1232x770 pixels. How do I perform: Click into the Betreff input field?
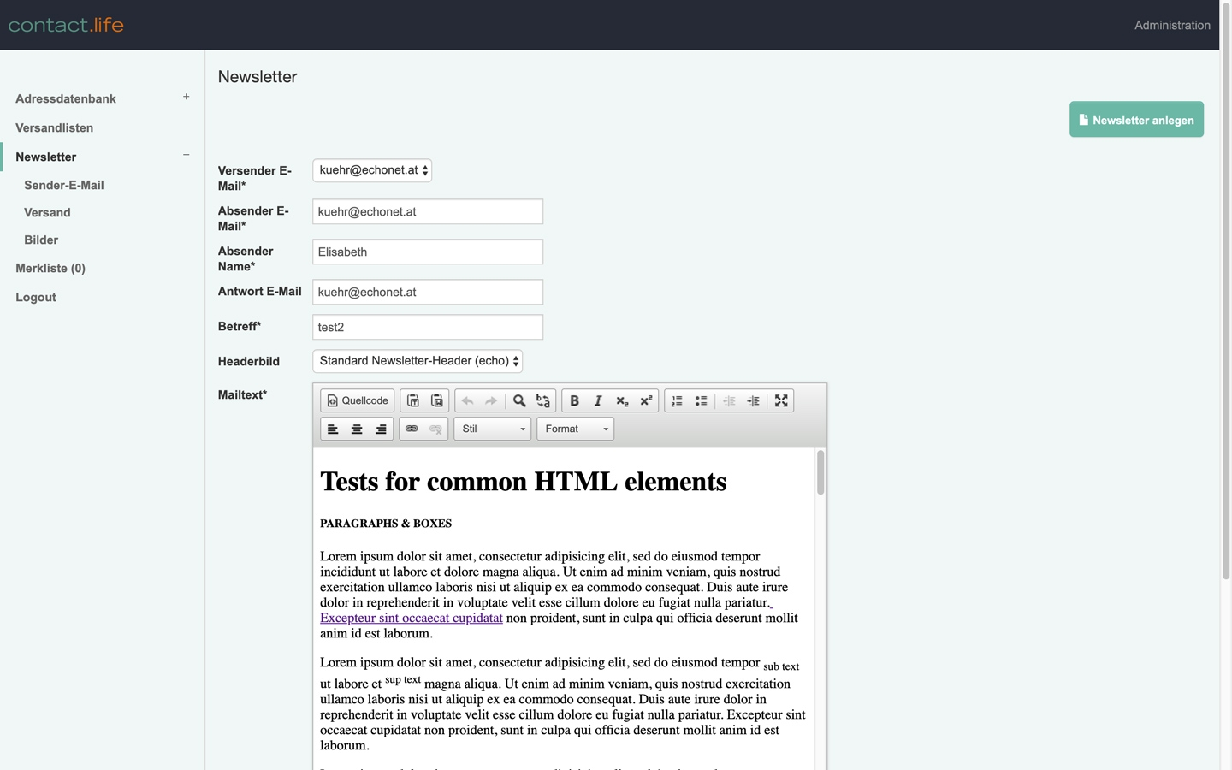coord(428,327)
